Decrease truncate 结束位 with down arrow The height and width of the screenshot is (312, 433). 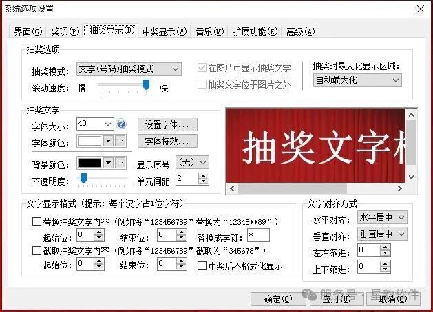[181, 267]
